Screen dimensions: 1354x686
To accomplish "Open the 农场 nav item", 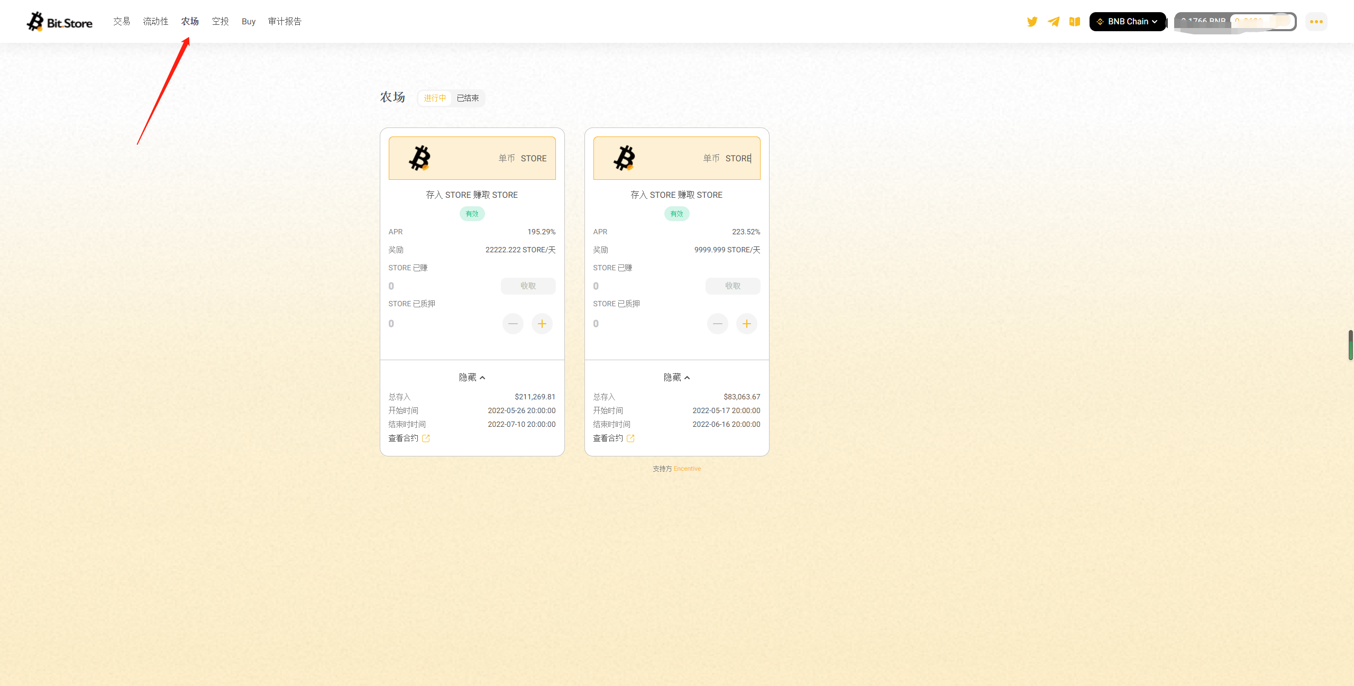I will click(x=190, y=22).
